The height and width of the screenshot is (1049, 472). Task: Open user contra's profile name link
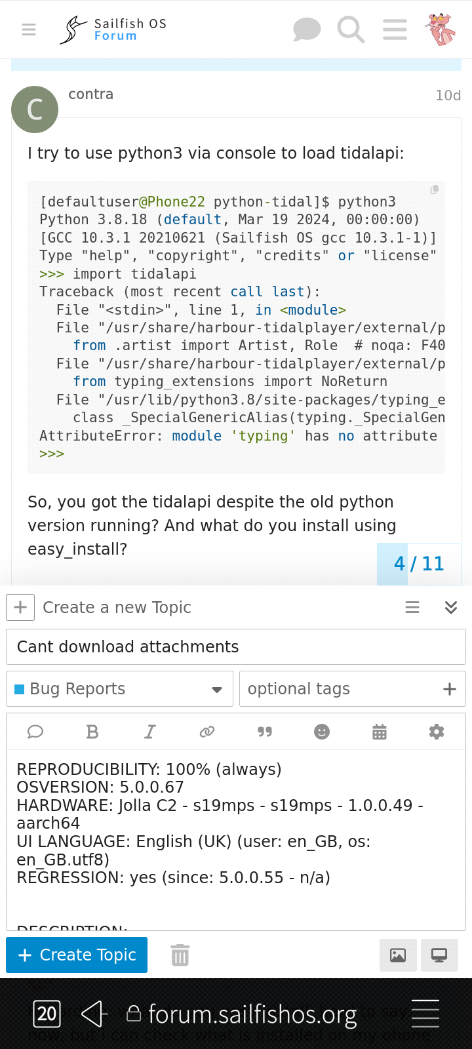click(90, 94)
